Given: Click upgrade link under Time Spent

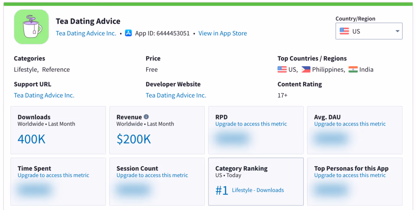Looking at the screenshot, I should point(53,175).
